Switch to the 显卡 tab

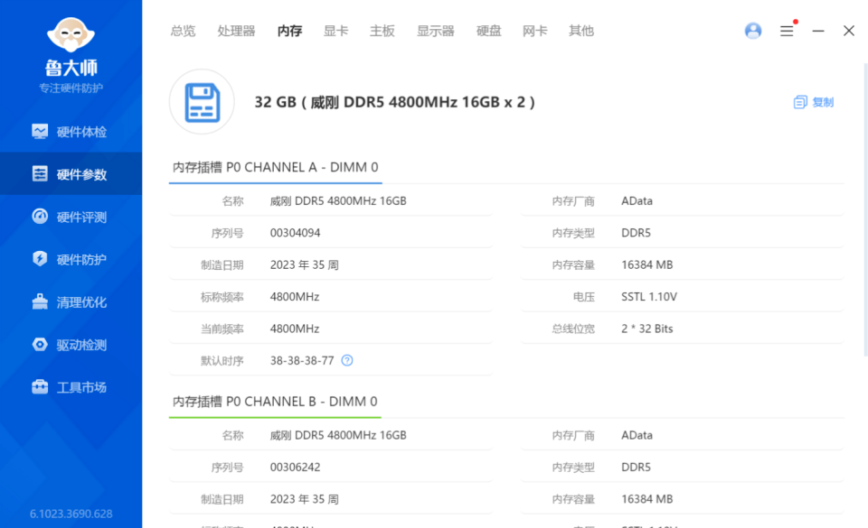(x=335, y=30)
